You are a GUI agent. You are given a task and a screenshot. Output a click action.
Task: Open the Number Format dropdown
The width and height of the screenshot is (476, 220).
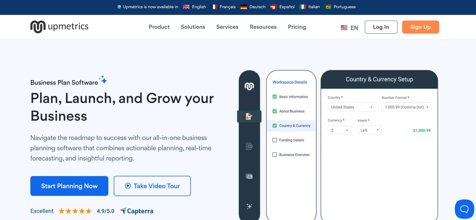click(x=406, y=107)
